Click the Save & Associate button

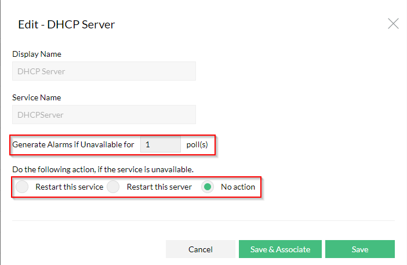click(x=280, y=249)
